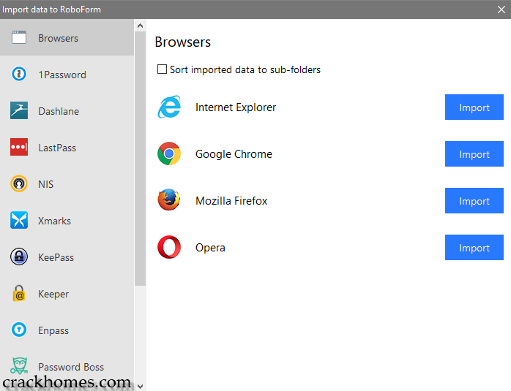This screenshot has height=391, width=511.
Task: Open the Browsers category tab
Action: tap(58, 38)
